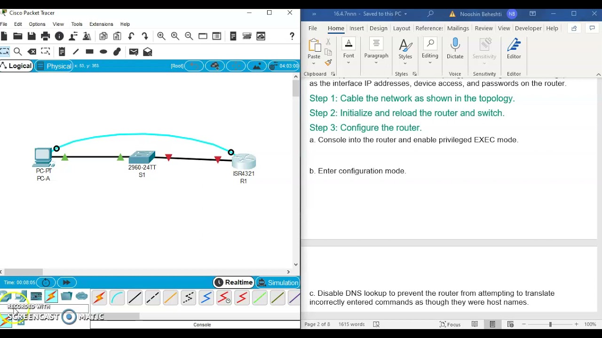
Task: Switch to Logical workspace view
Action: coord(16,66)
